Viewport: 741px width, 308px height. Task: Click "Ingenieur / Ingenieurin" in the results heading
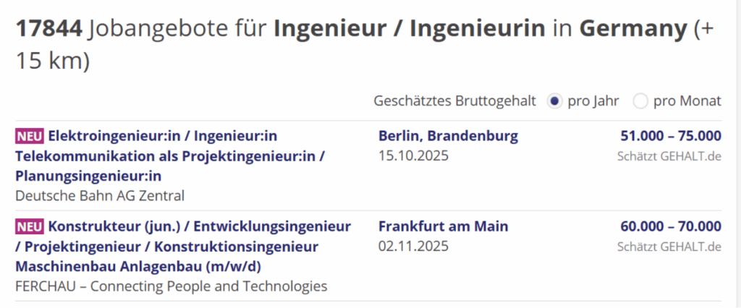(x=409, y=29)
